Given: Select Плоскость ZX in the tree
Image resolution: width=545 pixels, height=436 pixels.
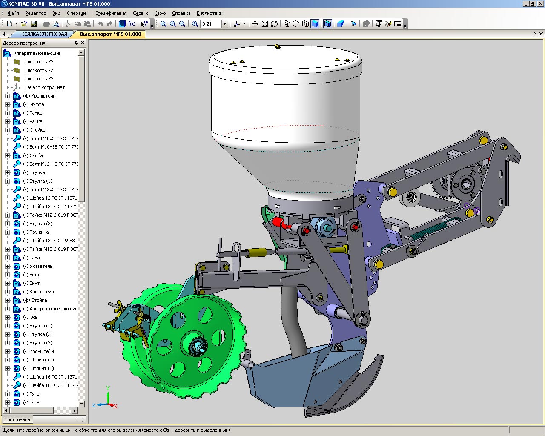Looking at the screenshot, I should pyautogui.click(x=39, y=70).
